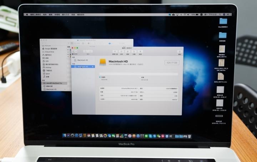The image size is (257, 162).
Task: Click the 524.77 GB capacity box
Action: (x=172, y=63)
